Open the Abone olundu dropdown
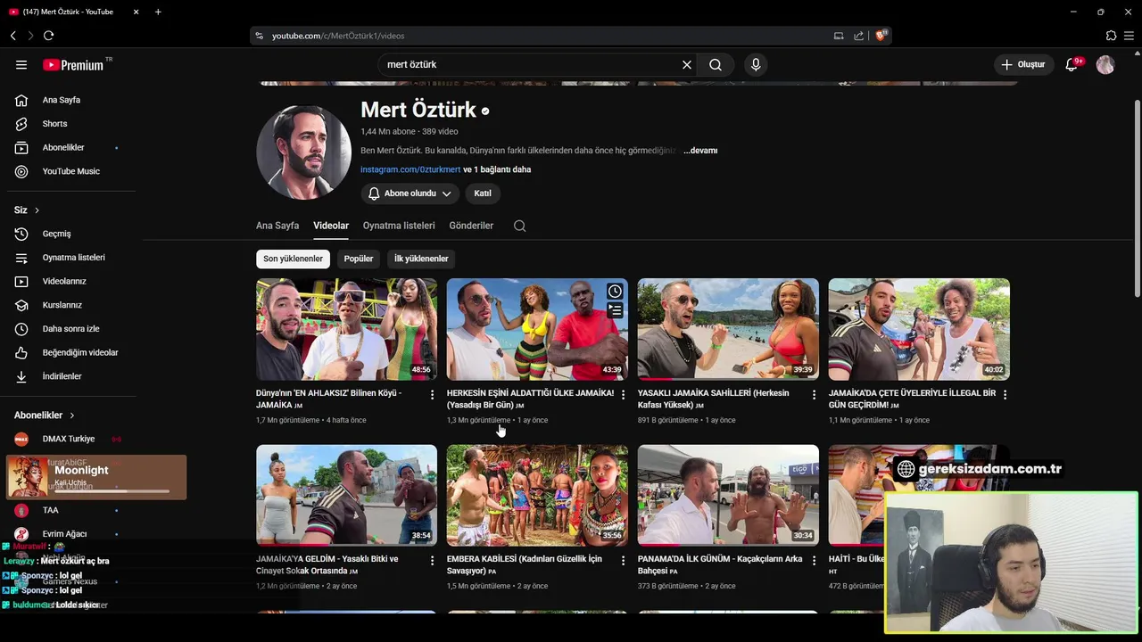Screen dimensions: 1142x642 pos(410,193)
